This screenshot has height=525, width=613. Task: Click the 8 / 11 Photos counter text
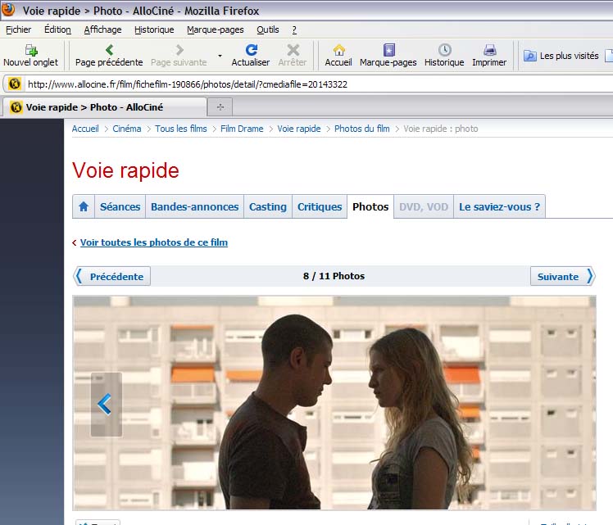click(x=334, y=276)
